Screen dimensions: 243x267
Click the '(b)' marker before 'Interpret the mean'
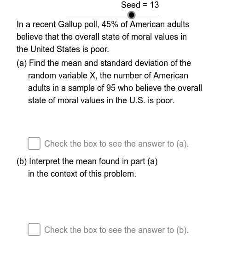click(x=22, y=161)
